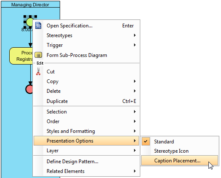Expand the Related Elements submenu arrow
This screenshot has width=221, height=178.
click(x=135, y=171)
